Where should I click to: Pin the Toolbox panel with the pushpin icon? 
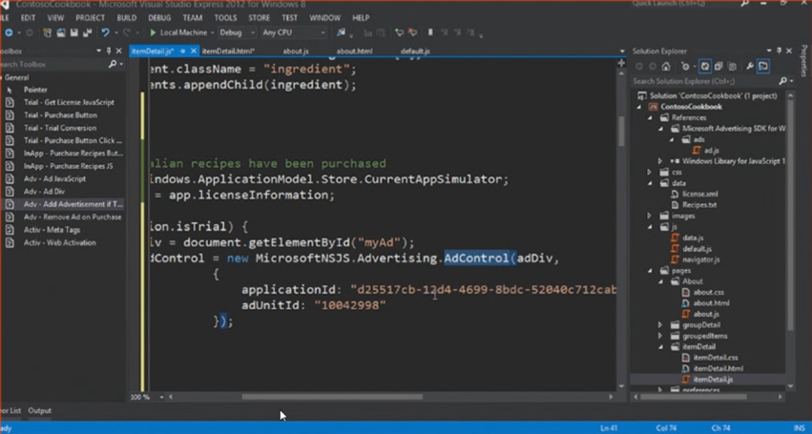(x=109, y=51)
